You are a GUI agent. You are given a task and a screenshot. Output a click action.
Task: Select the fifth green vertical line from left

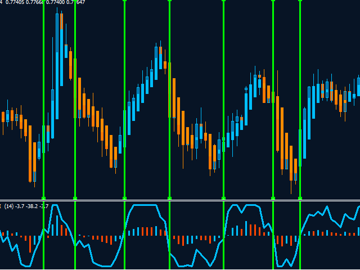coord(224,135)
